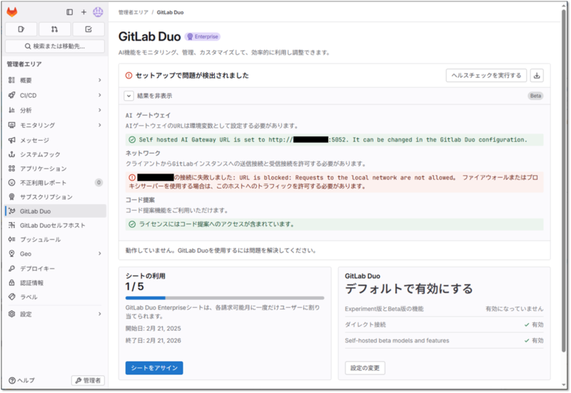
Task: Expand the モニタリング submenu chevron
Action: pyautogui.click(x=99, y=125)
